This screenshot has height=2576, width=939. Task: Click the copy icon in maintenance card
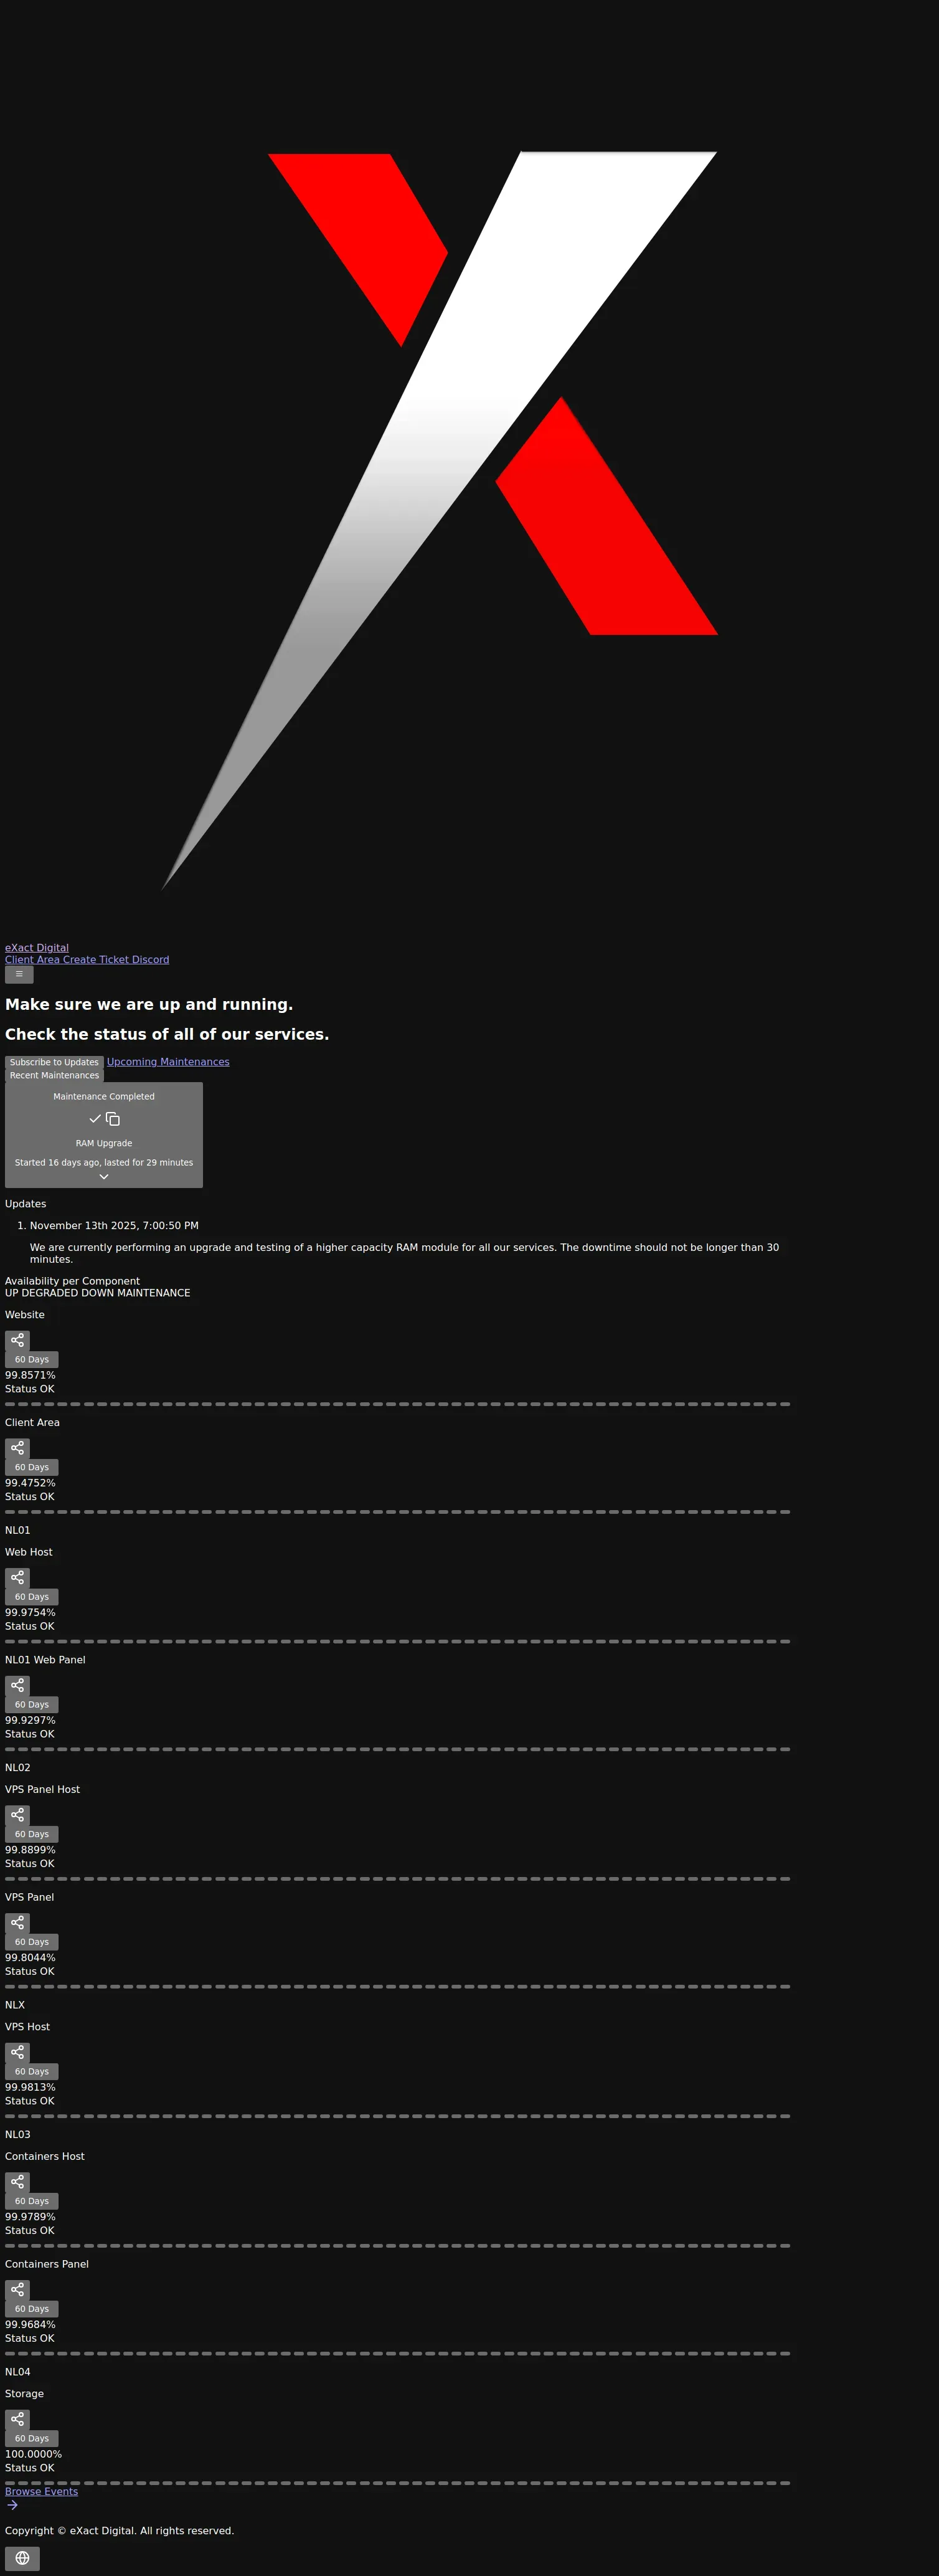point(113,1119)
